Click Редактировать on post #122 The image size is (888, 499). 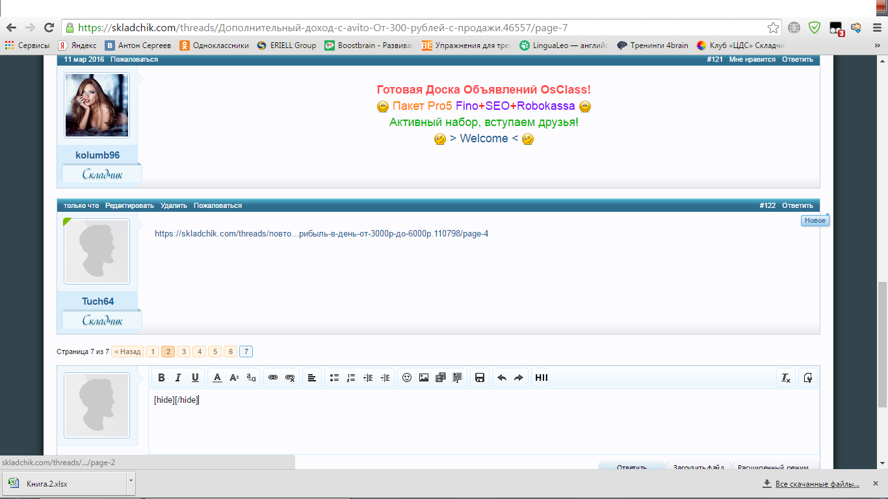coord(130,205)
